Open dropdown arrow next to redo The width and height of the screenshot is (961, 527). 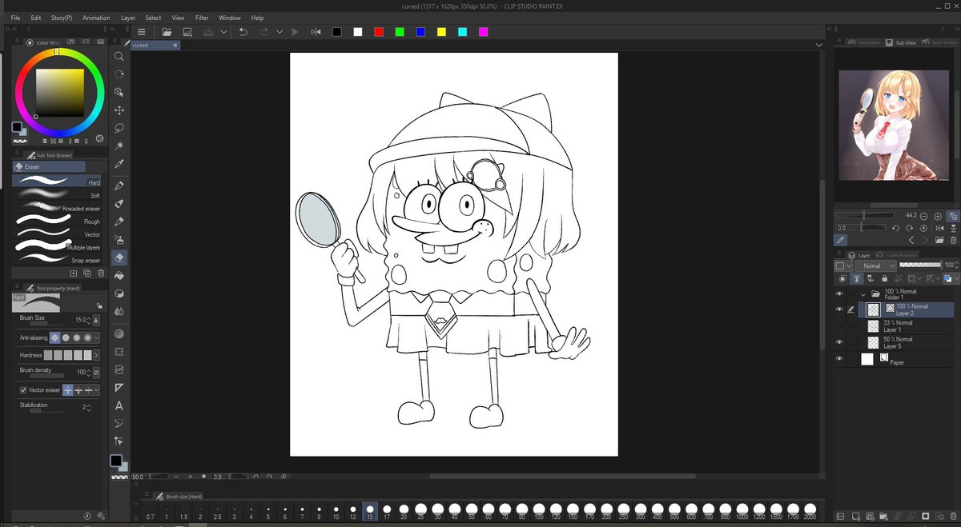tap(279, 32)
